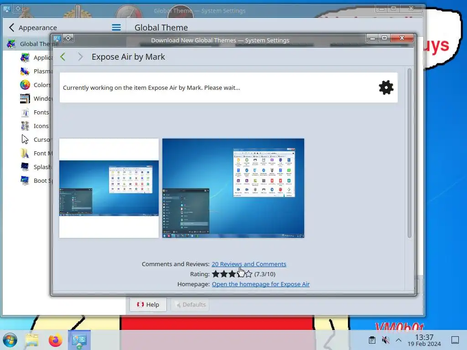
Task: Expand hidden system tray icons
Action: (399, 340)
